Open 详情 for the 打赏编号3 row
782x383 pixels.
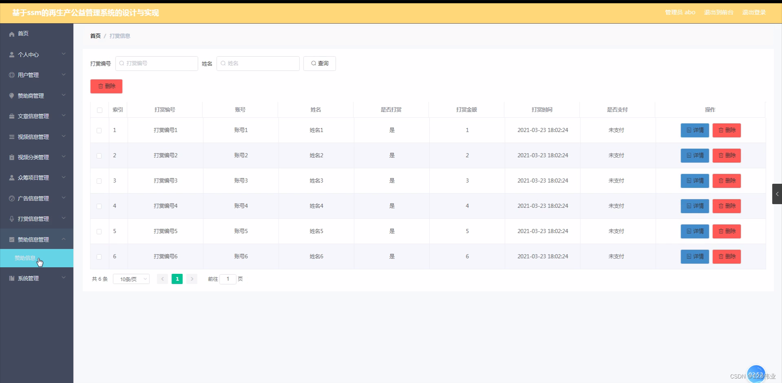point(694,180)
